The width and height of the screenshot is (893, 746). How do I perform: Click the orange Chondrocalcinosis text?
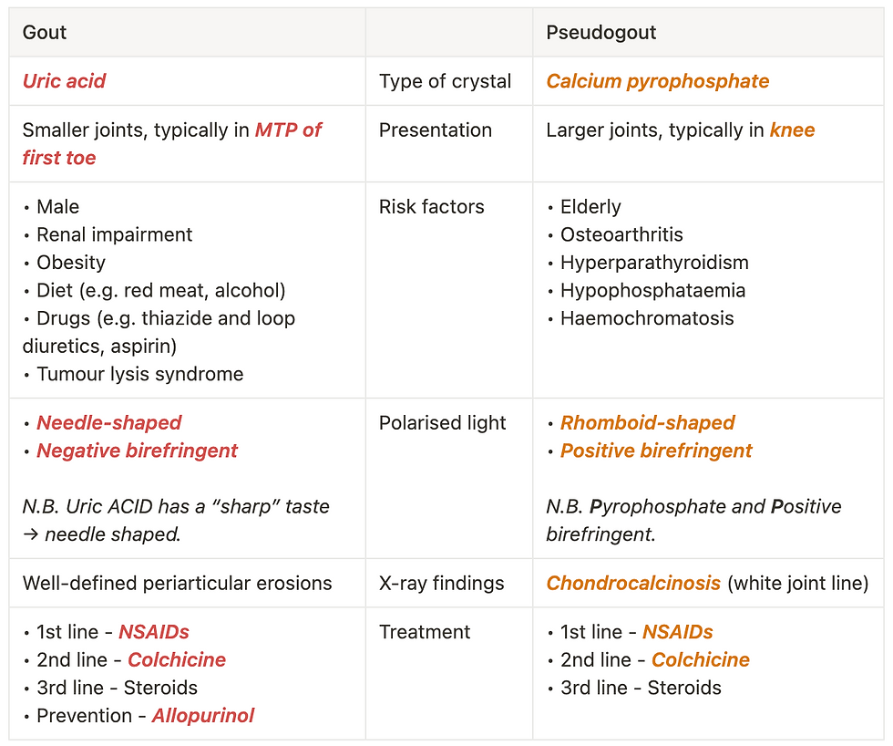pos(633,583)
